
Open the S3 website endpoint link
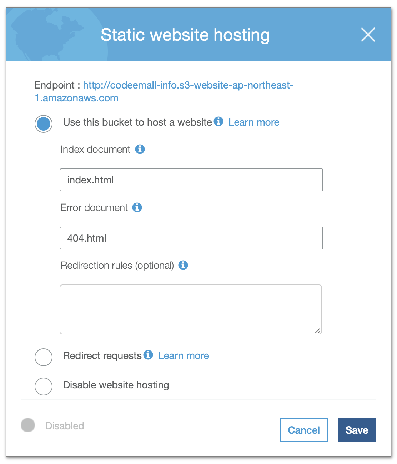pyautogui.click(x=164, y=91)
